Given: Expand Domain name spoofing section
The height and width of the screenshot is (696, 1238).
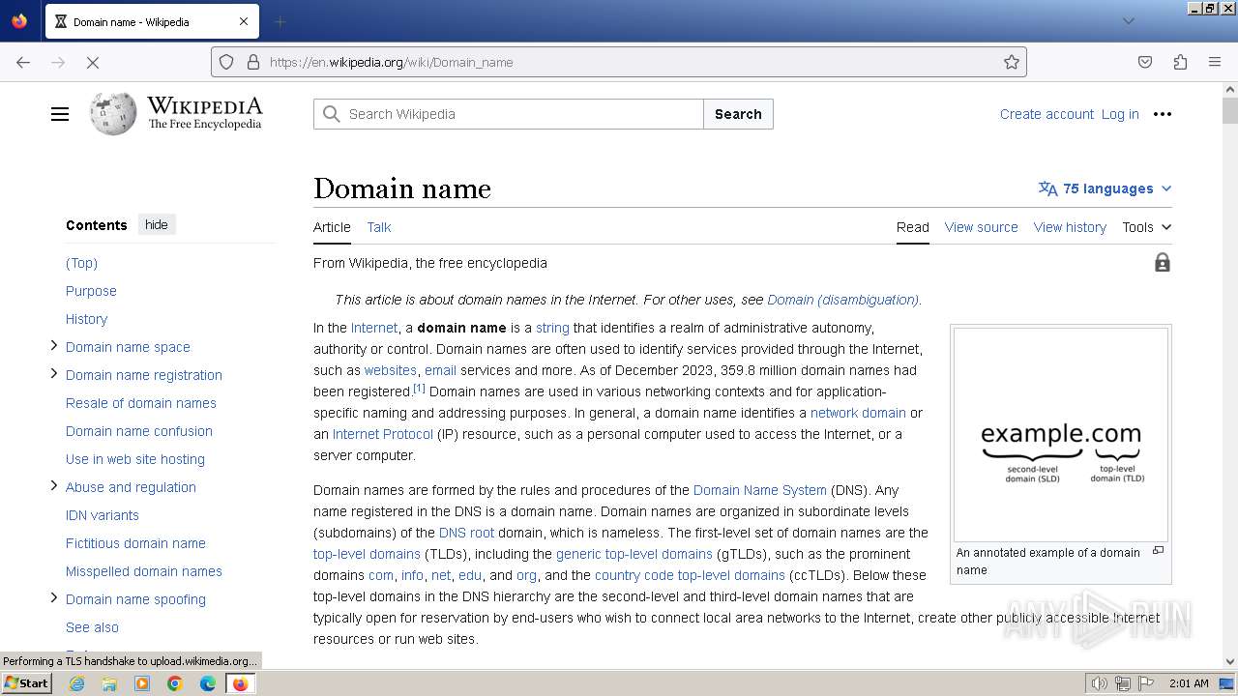Looking at the screenshot, I should 54,598.
